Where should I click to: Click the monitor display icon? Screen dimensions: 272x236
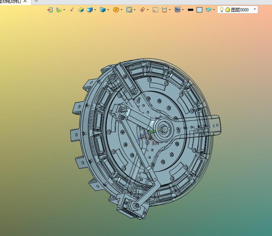point(177,10)
